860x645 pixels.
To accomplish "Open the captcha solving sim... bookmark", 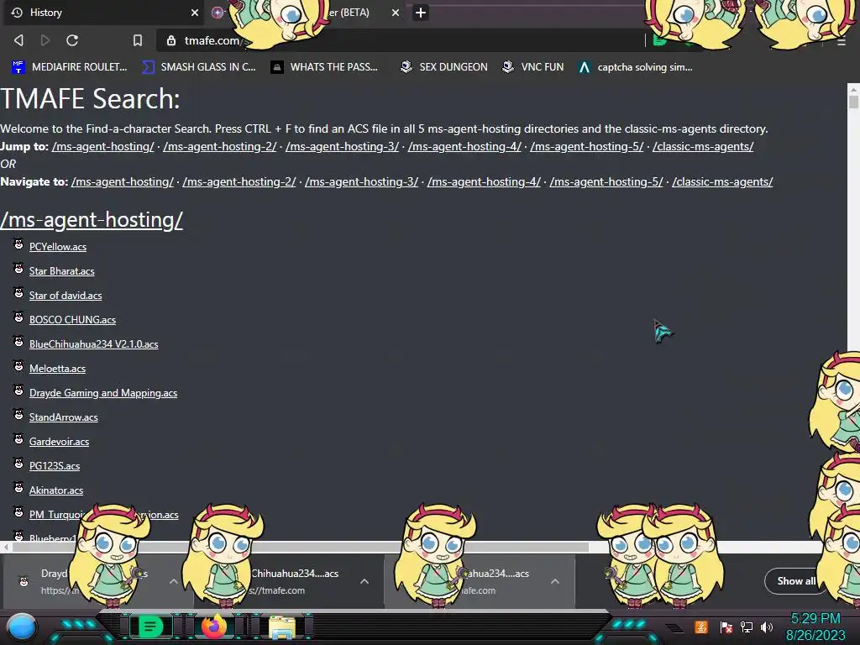I will [635, 67].
